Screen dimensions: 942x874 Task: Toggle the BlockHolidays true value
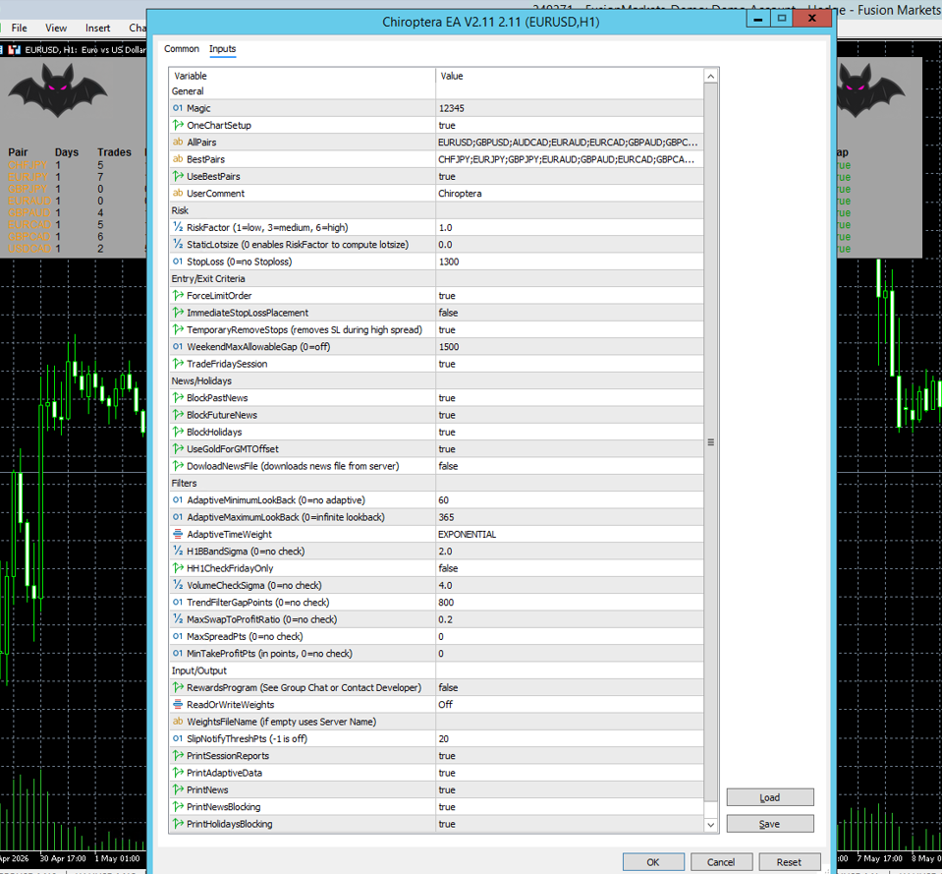click(x=569, y=432)
